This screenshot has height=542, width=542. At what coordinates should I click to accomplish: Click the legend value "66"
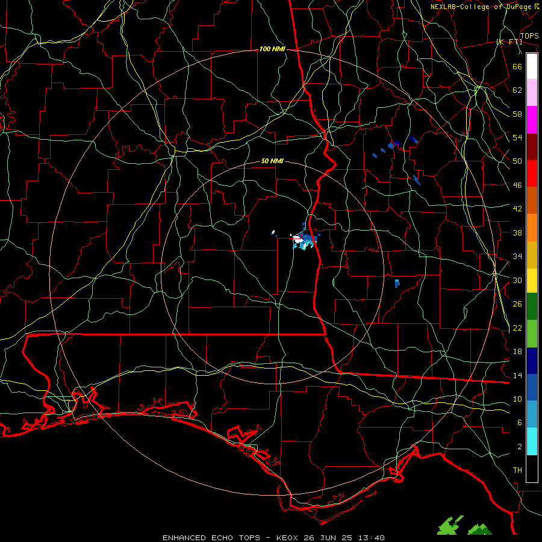(x=517, y=66)
